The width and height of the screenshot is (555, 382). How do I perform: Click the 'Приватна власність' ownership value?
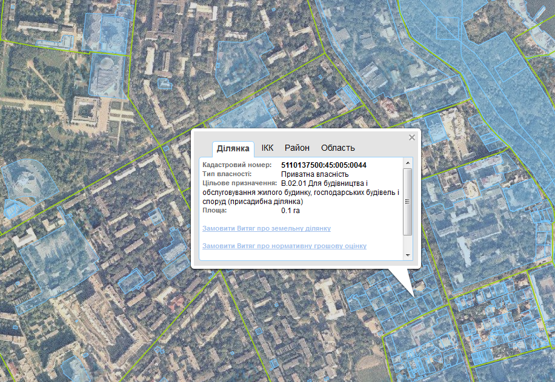pos(310,174)
